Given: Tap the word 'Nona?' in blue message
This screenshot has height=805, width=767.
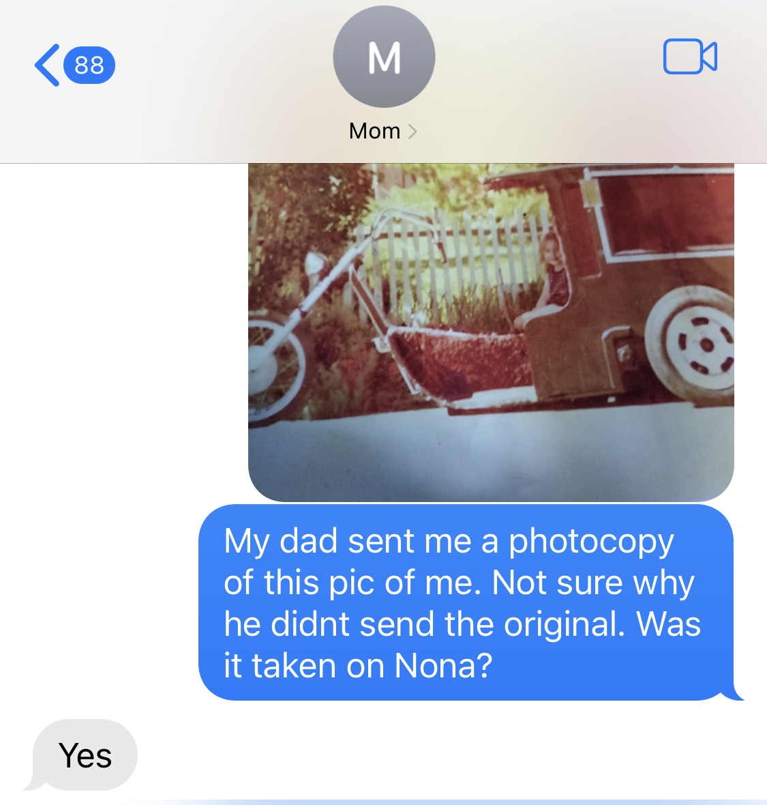Looking at the screenshot, I should click(x=443, y=665).
